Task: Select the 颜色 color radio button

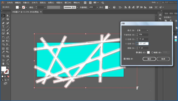Action: 137,53
